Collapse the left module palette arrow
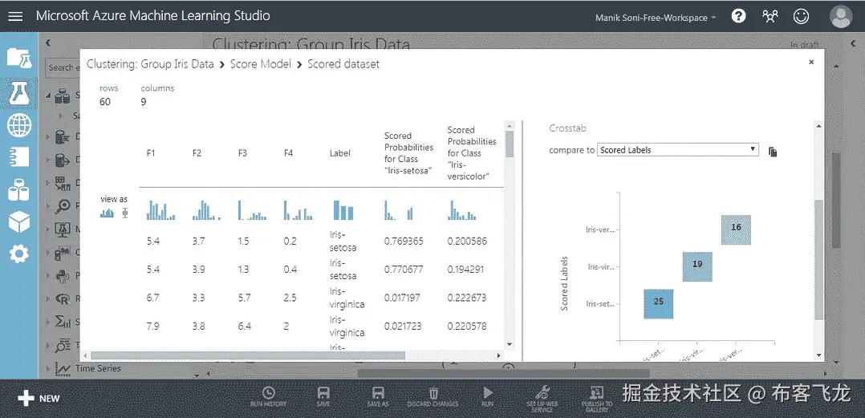The image size is (865, 418). point(48,43)
